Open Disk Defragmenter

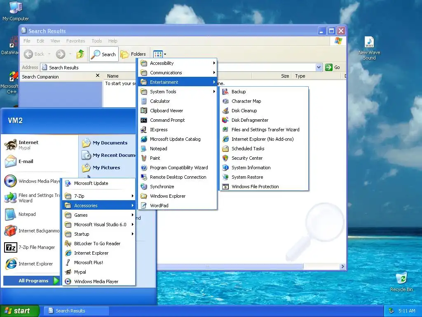(264, 120)
